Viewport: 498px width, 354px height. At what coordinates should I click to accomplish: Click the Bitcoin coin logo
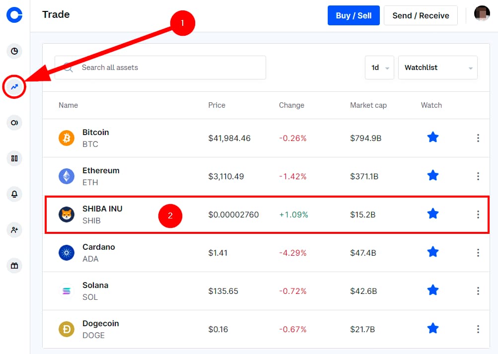pyautogui.click(x=67, y=138)
